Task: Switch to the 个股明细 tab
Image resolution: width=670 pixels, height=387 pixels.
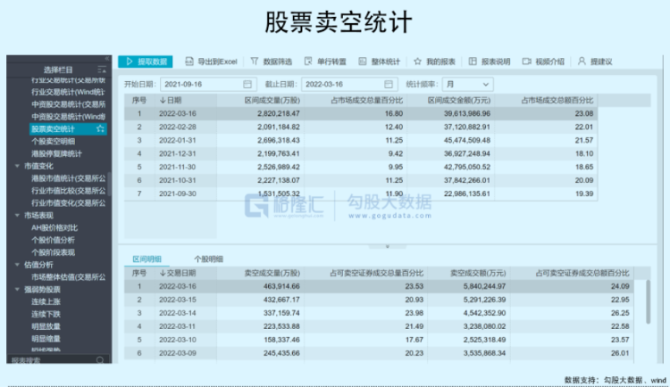Action: (x=208, y=259)
